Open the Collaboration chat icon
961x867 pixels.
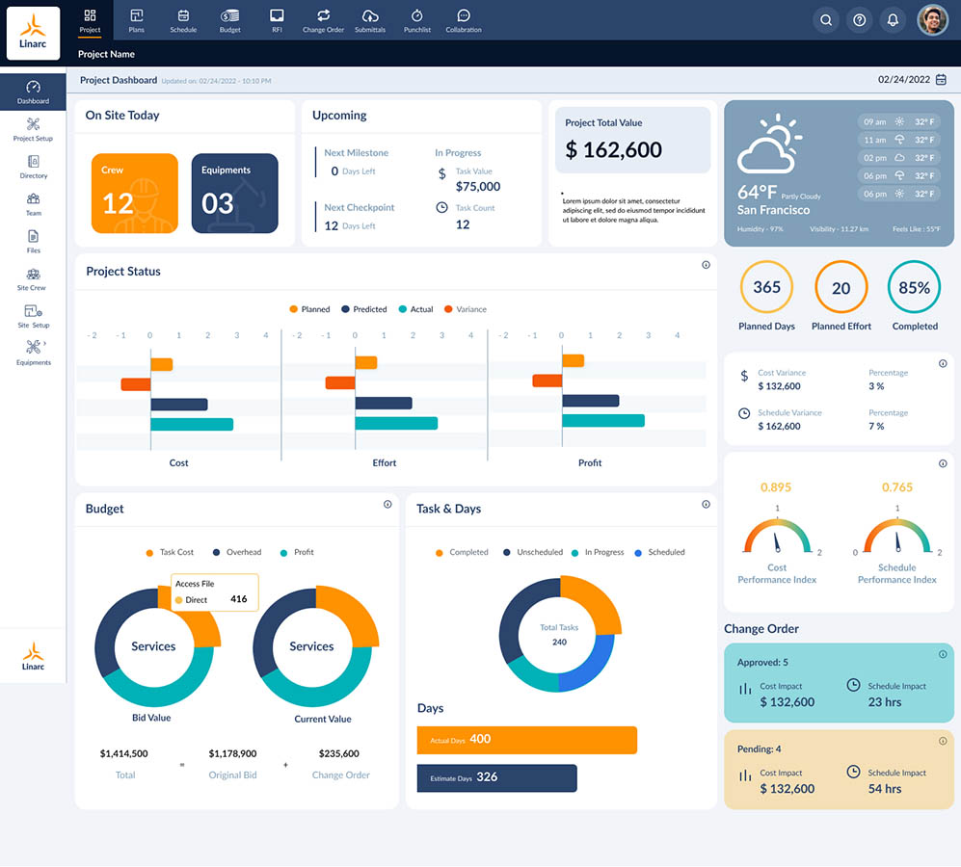(464, 20)
